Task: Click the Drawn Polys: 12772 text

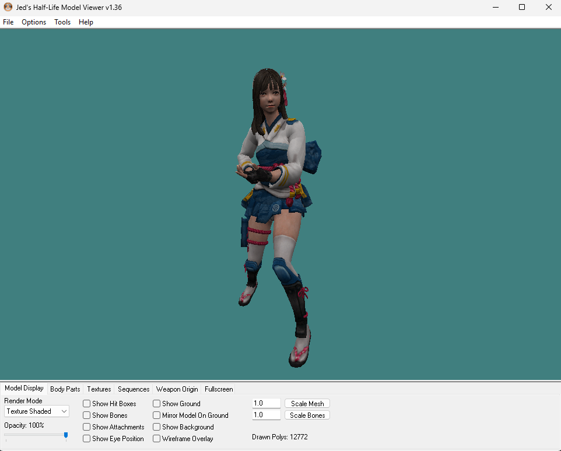Action: coord(280,437)
